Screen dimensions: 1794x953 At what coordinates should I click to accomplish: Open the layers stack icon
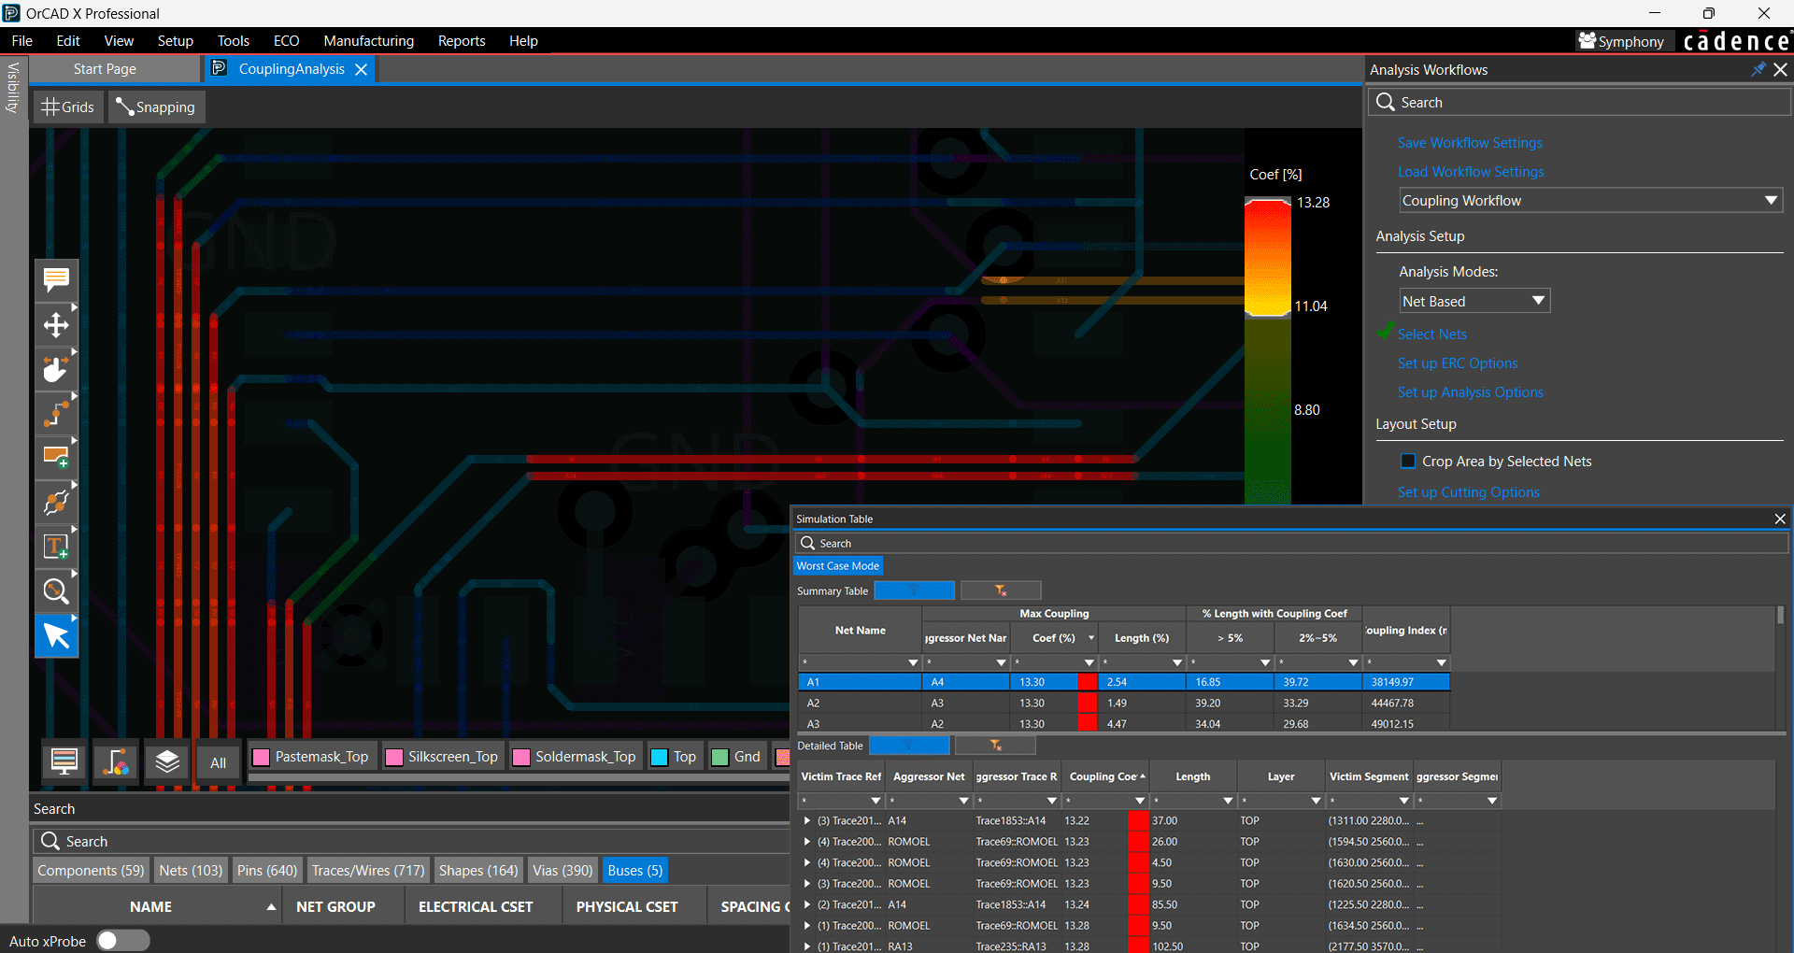(x=167, y=761)
